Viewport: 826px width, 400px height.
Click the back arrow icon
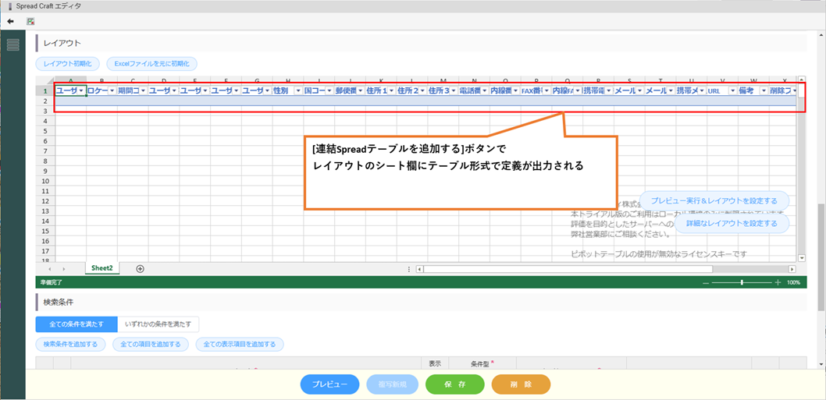point(11,21)
